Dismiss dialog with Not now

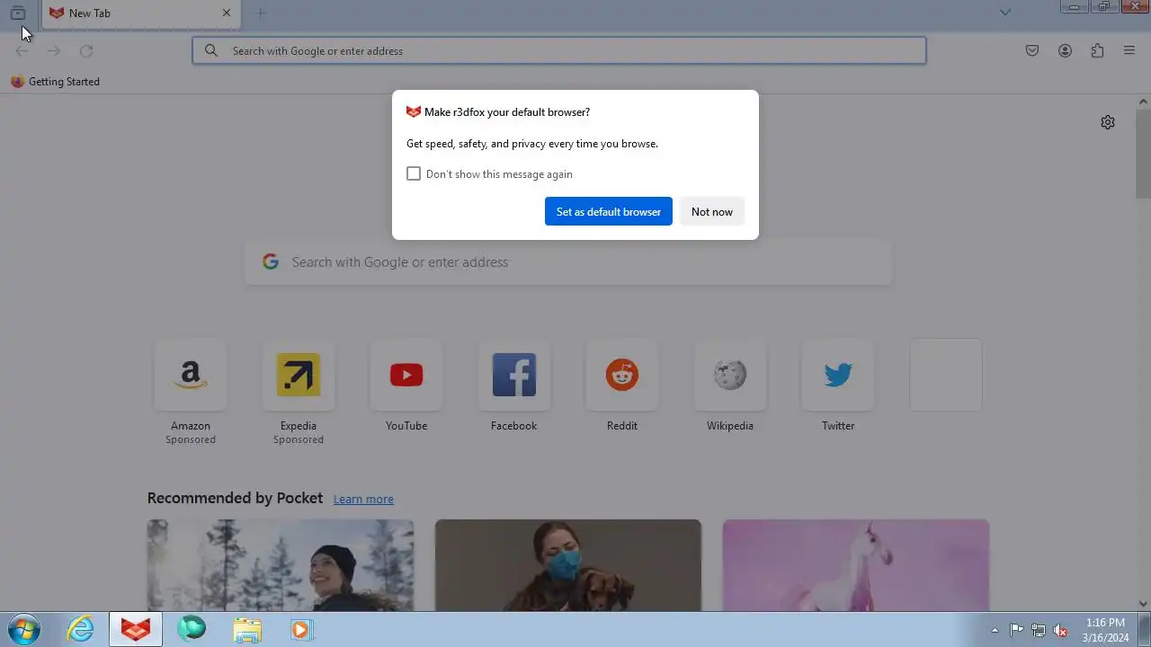tap(712, 211)
